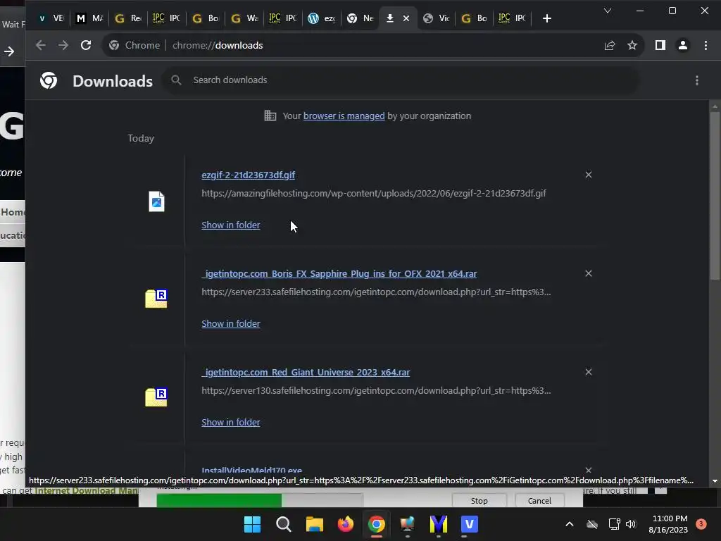Open the clock showing 11:00 PM

click(668, 524)
